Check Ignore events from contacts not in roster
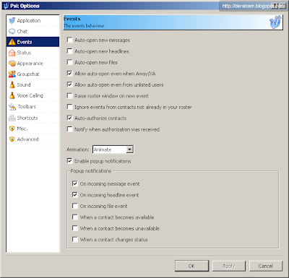Image resolution: width=289 pixels, height=278 pixels. pos(69,107)
